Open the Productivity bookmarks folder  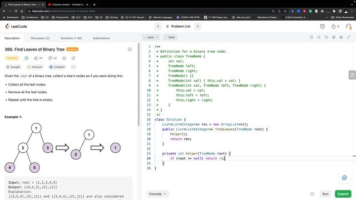[x=60, y=17]
